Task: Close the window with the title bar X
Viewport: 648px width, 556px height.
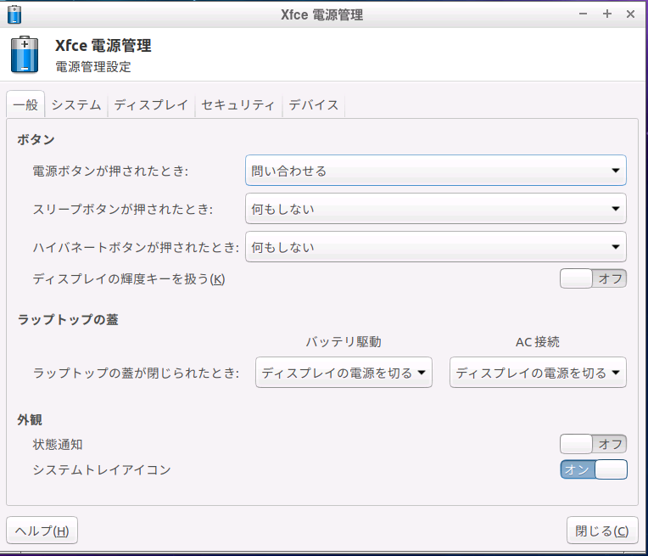Action: [630, 14]
